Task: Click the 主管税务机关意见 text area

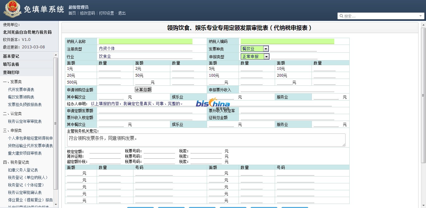Action: (x=206, y=140)
